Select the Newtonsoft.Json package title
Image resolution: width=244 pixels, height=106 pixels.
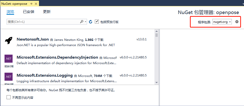[x=33, y=39]
